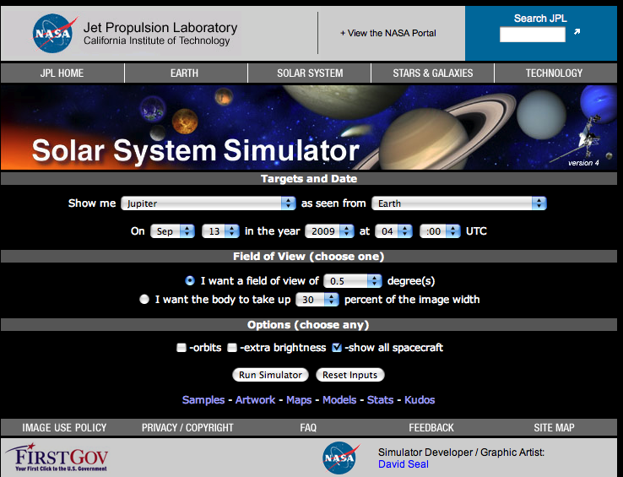Enable the orbits checkbox
623x477 pixels.
181,348
